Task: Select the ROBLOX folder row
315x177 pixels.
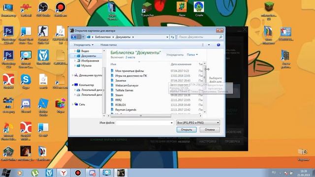Action: (157, 105)
